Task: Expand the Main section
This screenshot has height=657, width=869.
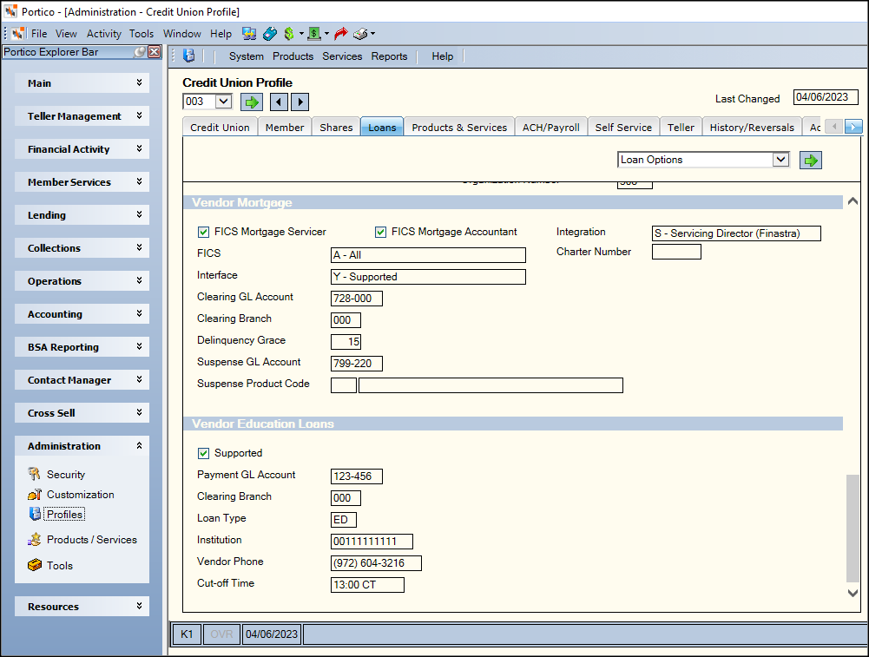Action: [82, 83]
